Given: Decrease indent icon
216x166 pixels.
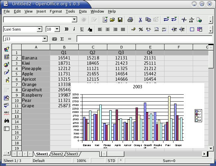Looking at the screenshot, I should [174, 29].
